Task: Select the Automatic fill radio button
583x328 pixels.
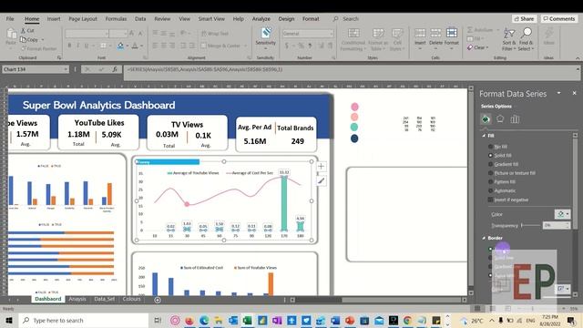Action: point(490,190)
